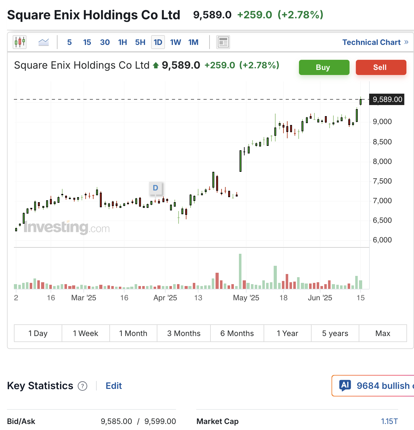Click the tallest volume bar near May '25
Screen dimensions: 414x430
tap(240, 271)
